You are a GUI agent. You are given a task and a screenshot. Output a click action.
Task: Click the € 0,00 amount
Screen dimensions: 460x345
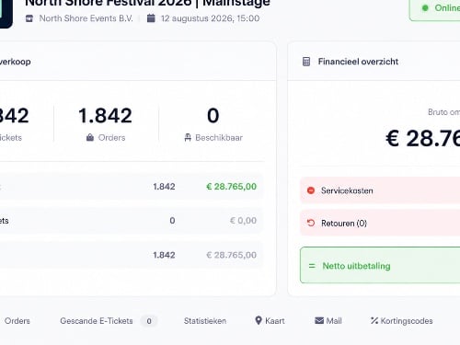point(243,221)
